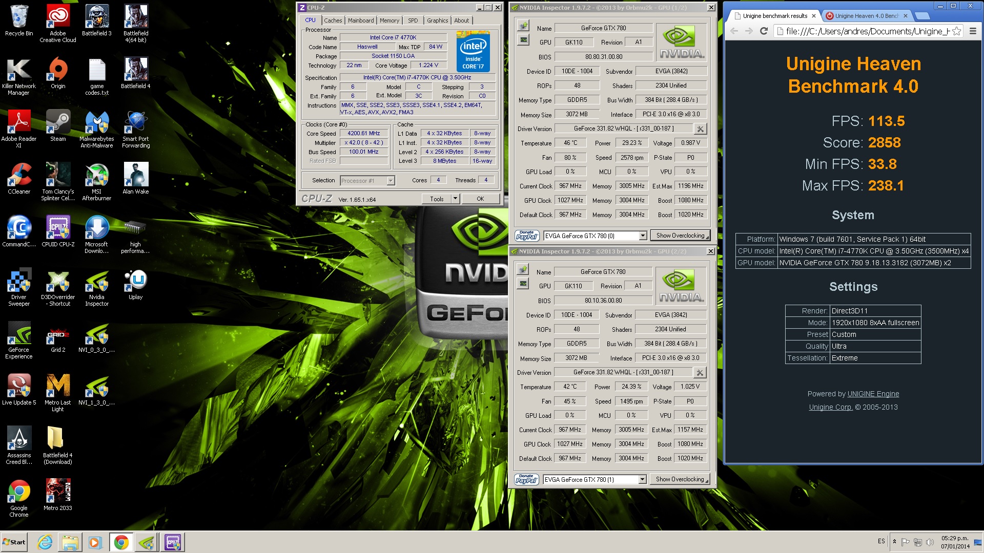This screenshot has height=553, width=984.
Task: Click Windows Media Player taskbar icon
Action: tap(95, 542)
